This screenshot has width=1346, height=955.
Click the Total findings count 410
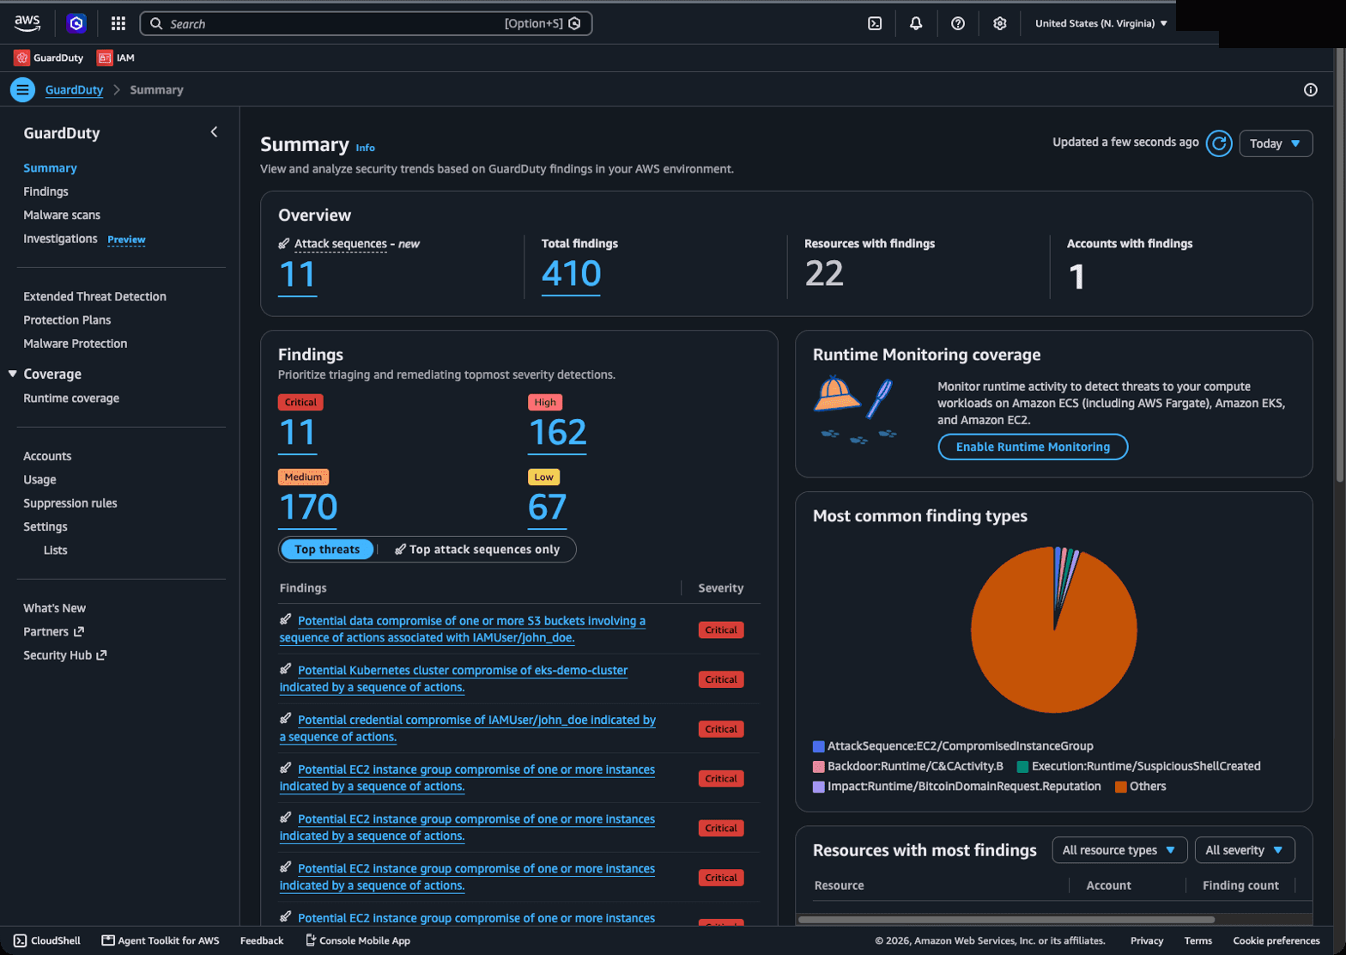point(571,274)
